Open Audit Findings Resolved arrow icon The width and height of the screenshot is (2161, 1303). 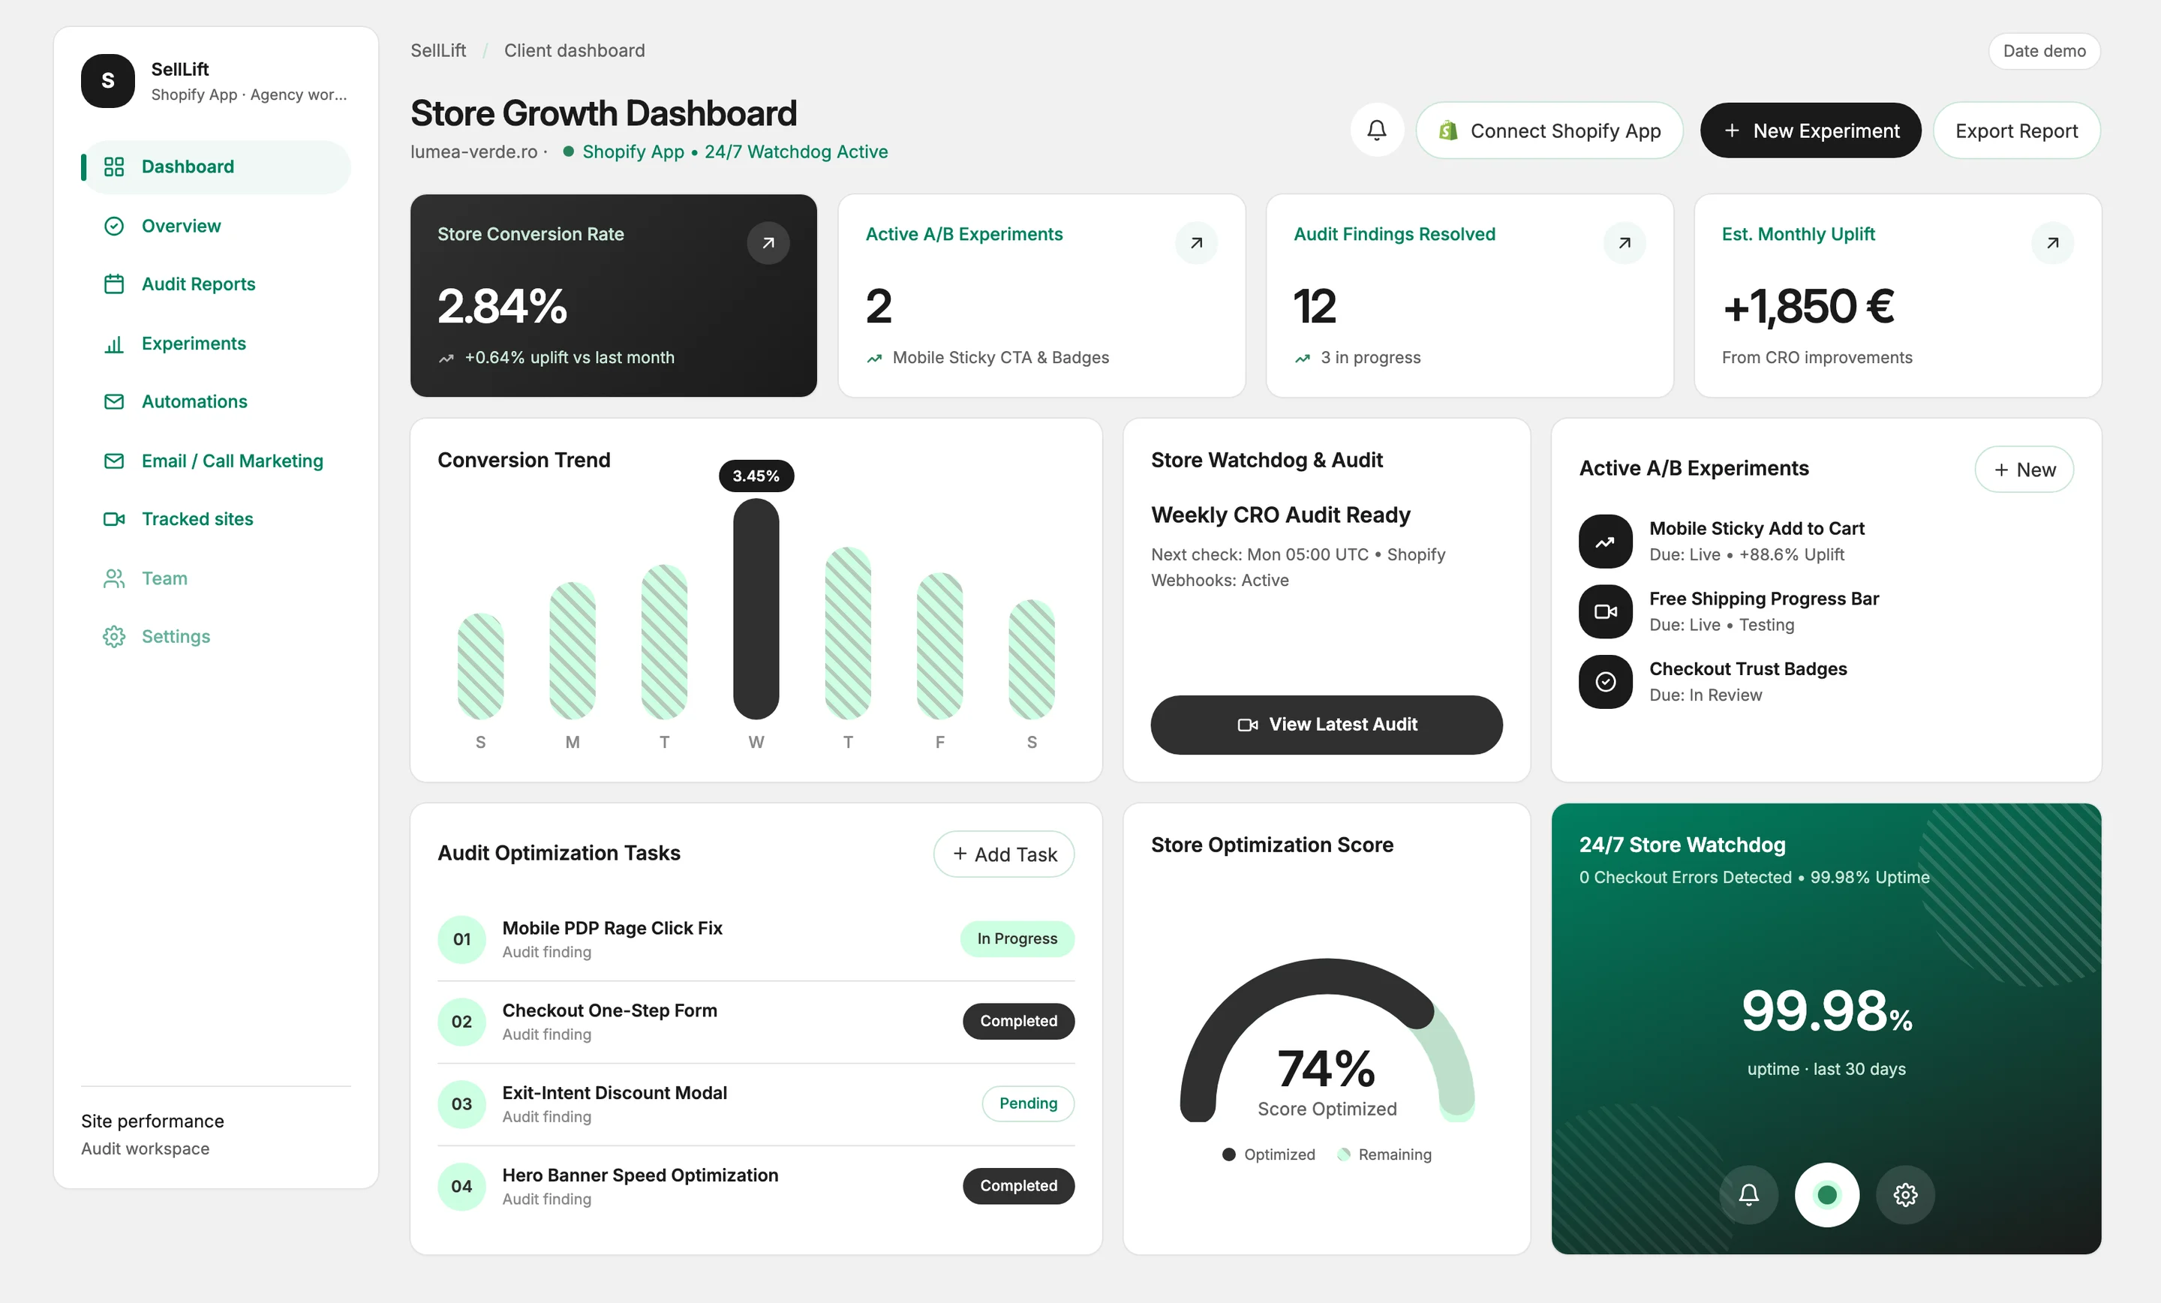tap(1625, 243)
